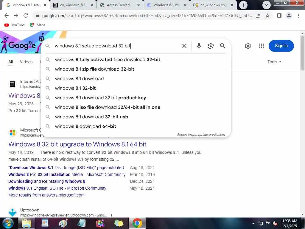Image resolution: width=305 pixels, height=229 pixels.
Task: Switch to the en_windows_8.1 archive tab
Action: click(73, 5)
